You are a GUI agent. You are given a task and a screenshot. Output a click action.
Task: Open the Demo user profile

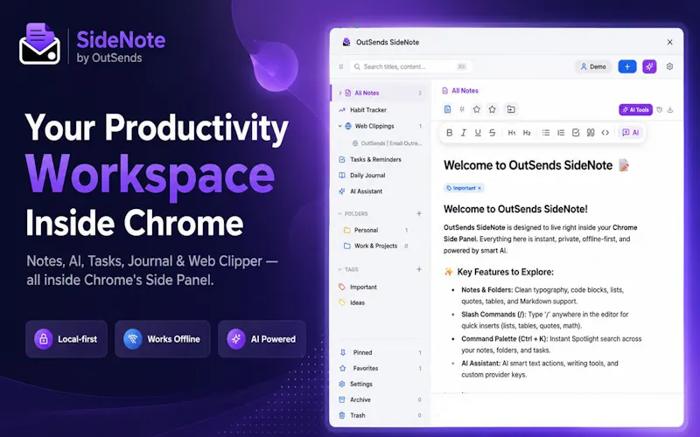coord(593,66)
